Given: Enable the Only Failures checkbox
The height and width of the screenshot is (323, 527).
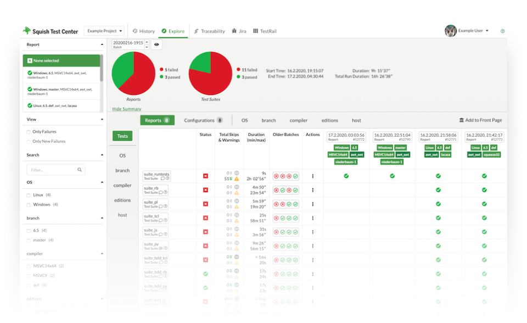Looking at the screenshot, I should (29, 132).
